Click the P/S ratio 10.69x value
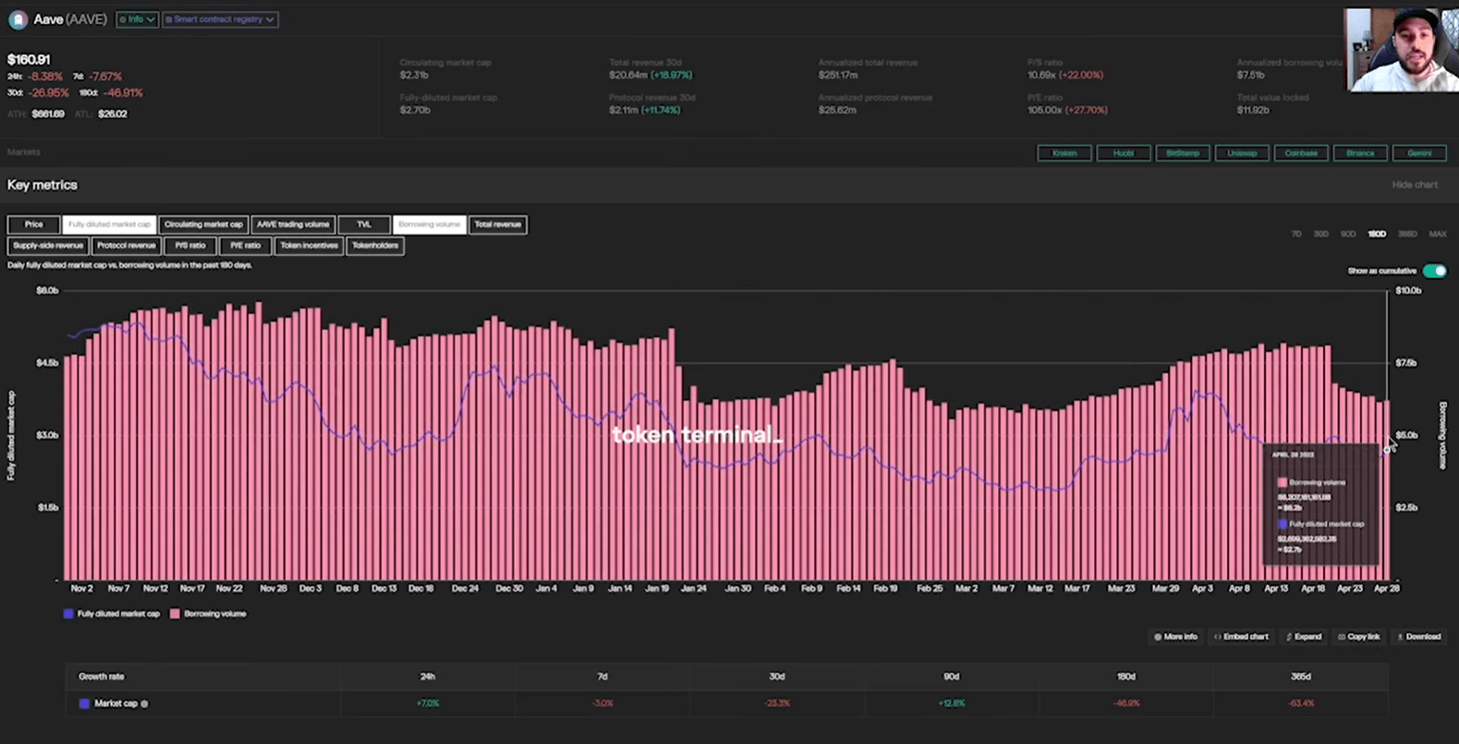Viewport: 1459px width, 744px height. coord(1041,75)
